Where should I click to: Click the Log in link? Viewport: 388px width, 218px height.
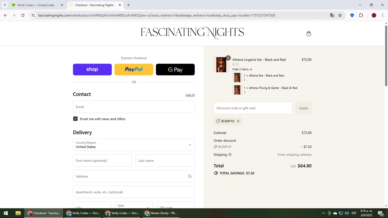(190, 95)
